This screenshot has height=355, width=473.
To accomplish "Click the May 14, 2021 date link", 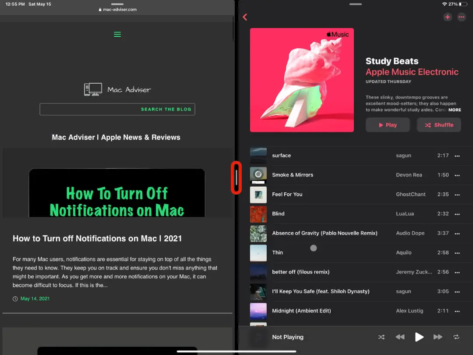I will point(35,298).
